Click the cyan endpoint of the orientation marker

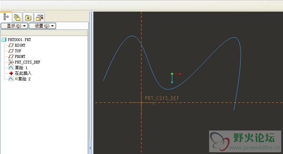pos(172,82)
